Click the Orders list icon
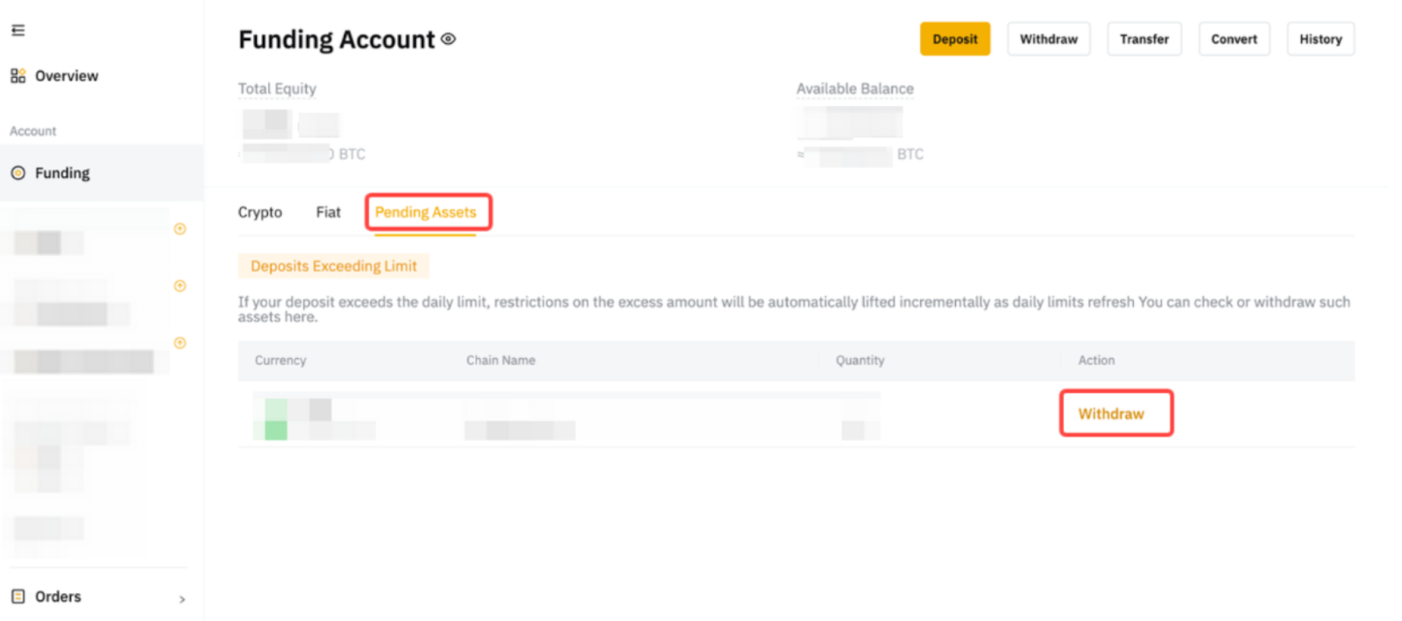 tap(18, 596)
